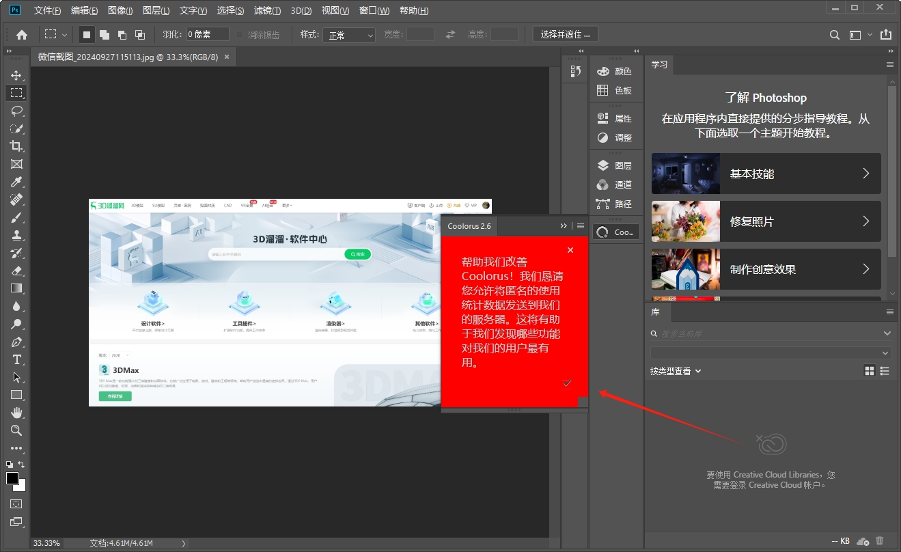Switch library to list view

click(885, 370)
